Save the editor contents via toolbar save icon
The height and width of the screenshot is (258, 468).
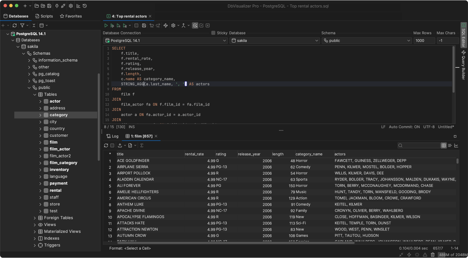point(144,25)
